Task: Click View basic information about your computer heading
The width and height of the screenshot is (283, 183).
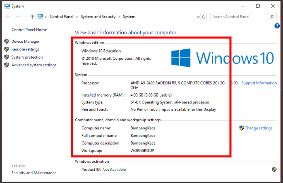Action: click(x=125, y=33)
